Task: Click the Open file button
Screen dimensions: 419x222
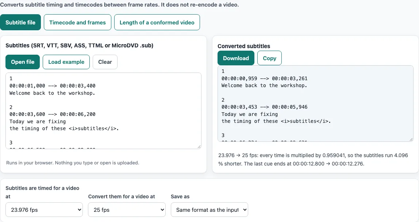Action: pos(23,62)
